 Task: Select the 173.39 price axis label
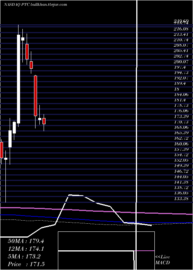pyautogui.click(x=181, y=116)
